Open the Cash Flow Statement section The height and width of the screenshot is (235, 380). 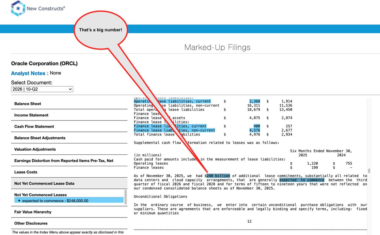pos(34,127)
